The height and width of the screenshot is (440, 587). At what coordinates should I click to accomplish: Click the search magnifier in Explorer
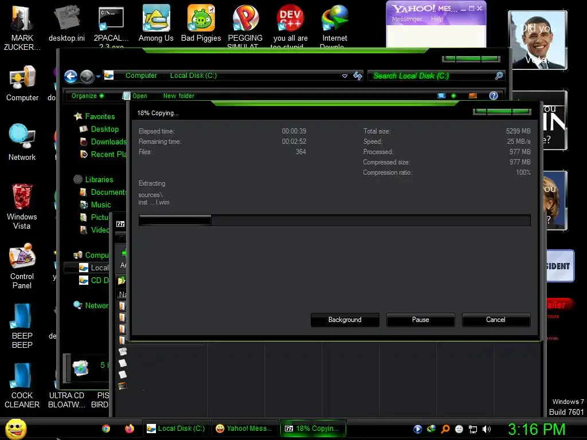[x=499, y=76]
